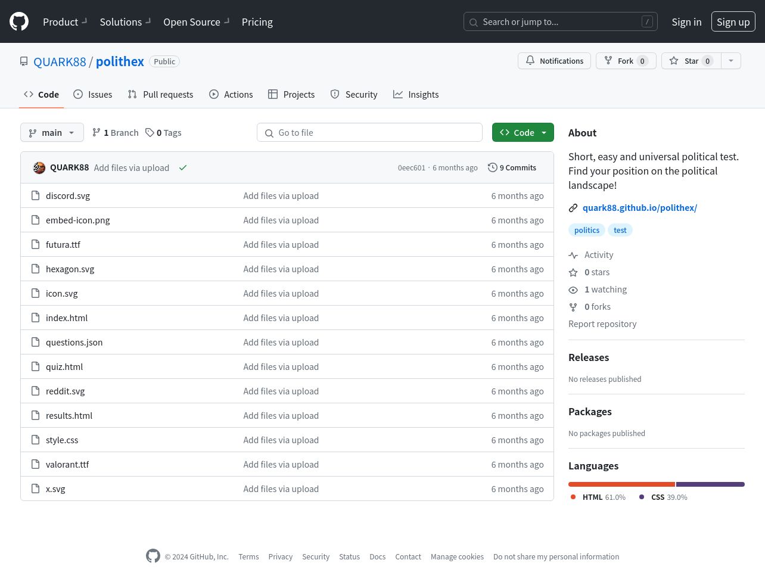This screenshot has width=765, height=588.
Task: Open the Insights tab
Action: click(416, 94)
